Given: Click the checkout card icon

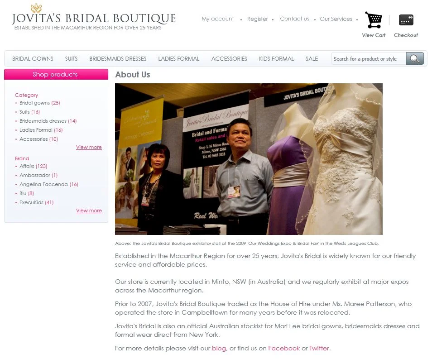Looking at the screenshot, I should click(x=406, y=20).
